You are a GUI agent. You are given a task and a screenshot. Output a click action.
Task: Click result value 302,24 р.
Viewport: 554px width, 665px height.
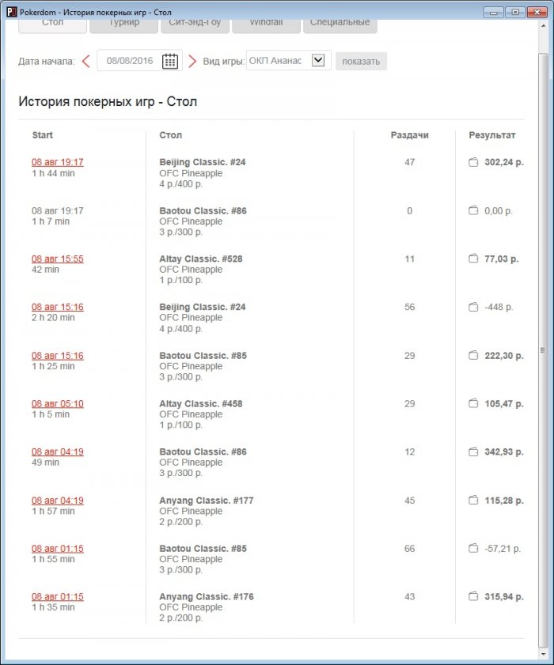coord(504,162)
